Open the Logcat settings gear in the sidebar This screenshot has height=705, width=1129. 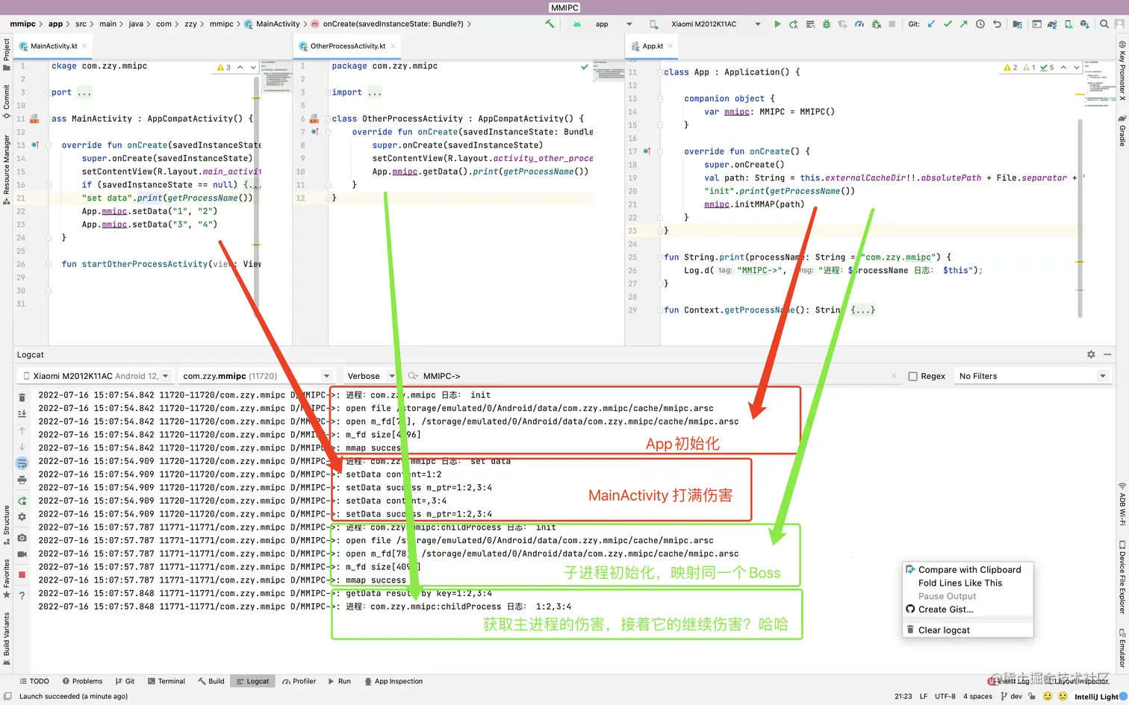22,516
